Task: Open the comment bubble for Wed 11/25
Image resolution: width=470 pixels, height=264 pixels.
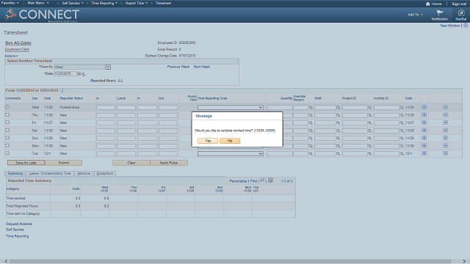Action: tap(7, 107)
